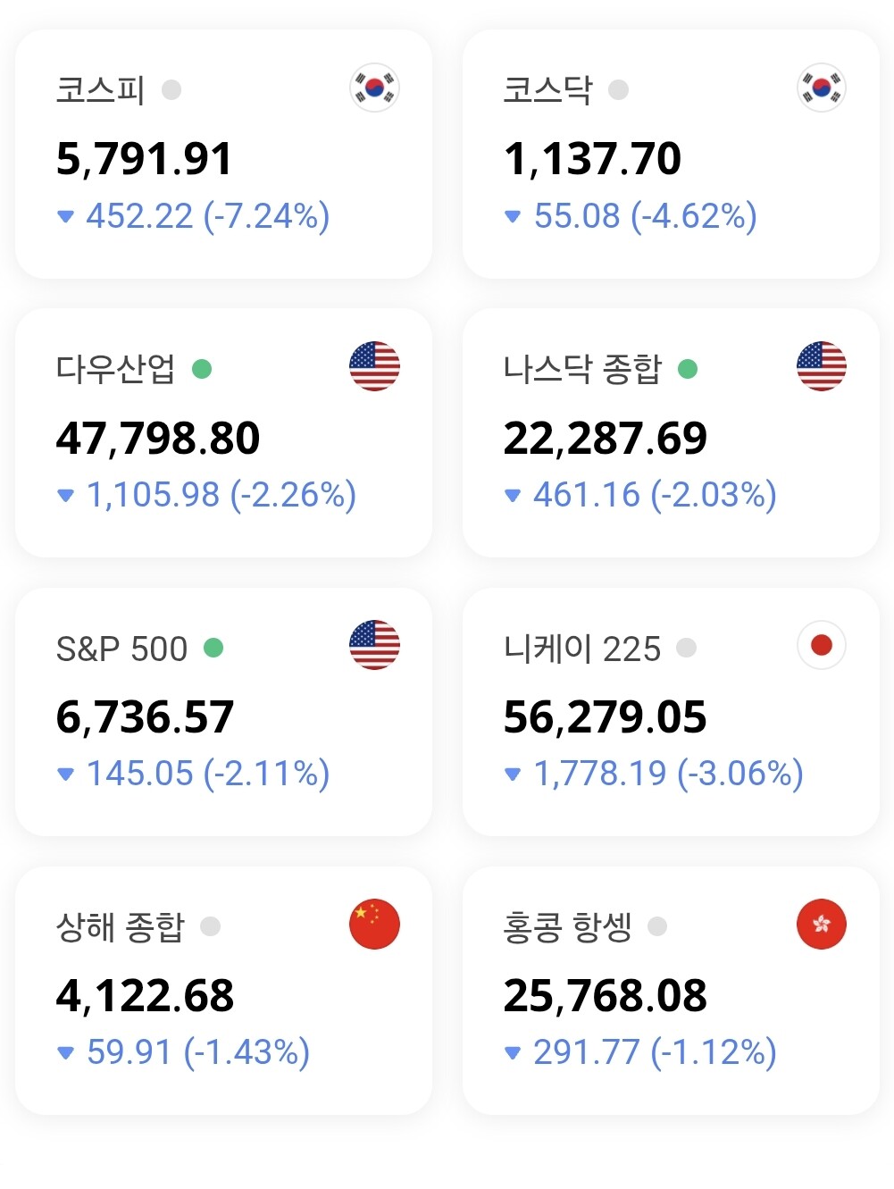Open the 코스닥 index title
894x1189 pixels.
click(547, 90)
